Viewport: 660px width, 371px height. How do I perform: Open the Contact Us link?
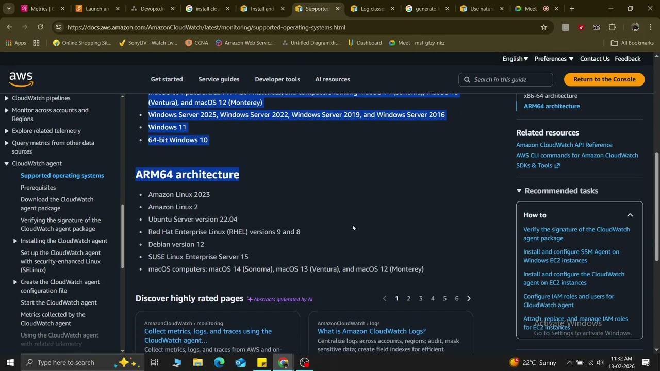pos(595,59)
